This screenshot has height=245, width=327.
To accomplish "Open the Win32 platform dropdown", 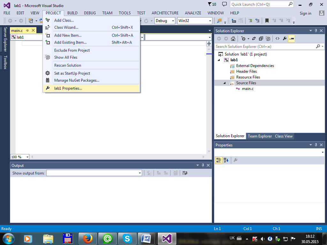I will click(210, 21).
